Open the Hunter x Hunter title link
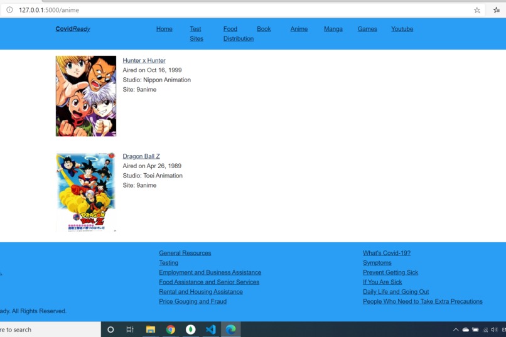 [x=144, y=60]
